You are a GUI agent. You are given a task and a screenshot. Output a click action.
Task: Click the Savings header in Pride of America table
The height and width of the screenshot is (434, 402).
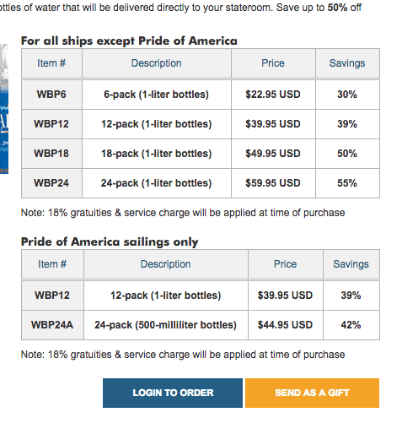(351, 264)
